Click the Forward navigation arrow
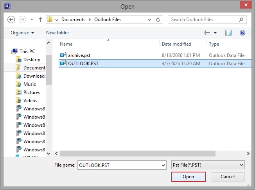 click(22, 20)
